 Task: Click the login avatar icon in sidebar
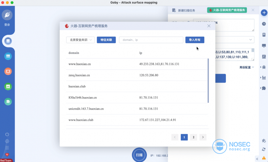[7, 15]
